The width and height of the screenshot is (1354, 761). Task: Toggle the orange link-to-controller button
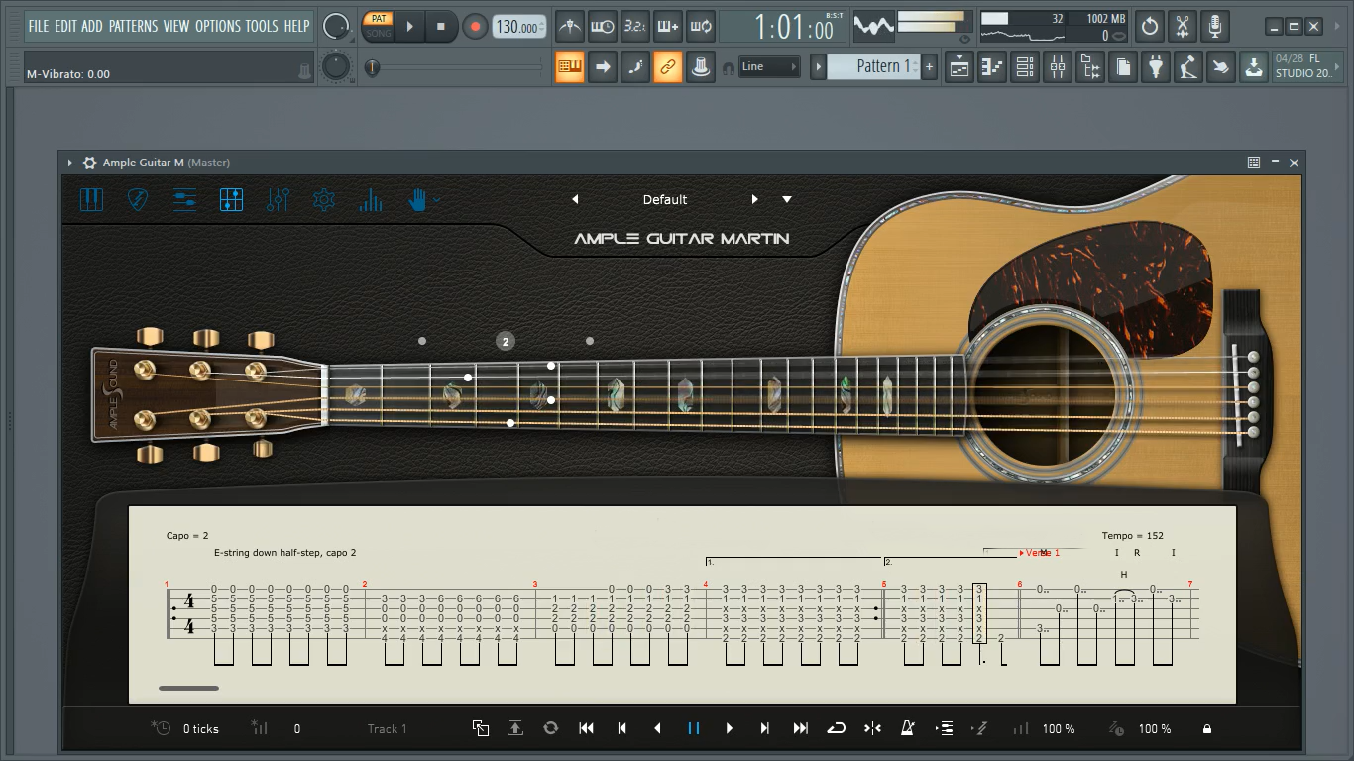pos(668,66)
